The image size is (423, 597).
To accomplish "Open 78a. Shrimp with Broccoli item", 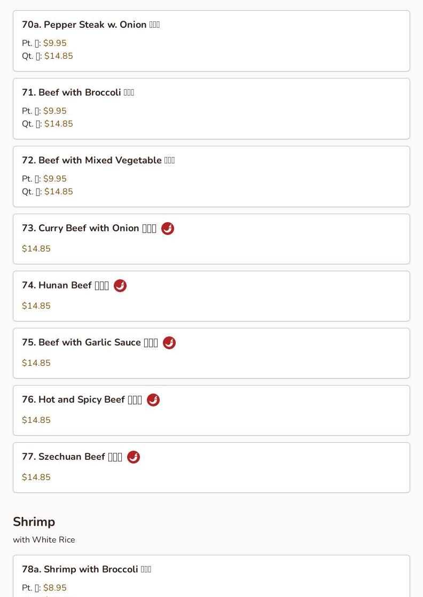I will coord(211,576).
